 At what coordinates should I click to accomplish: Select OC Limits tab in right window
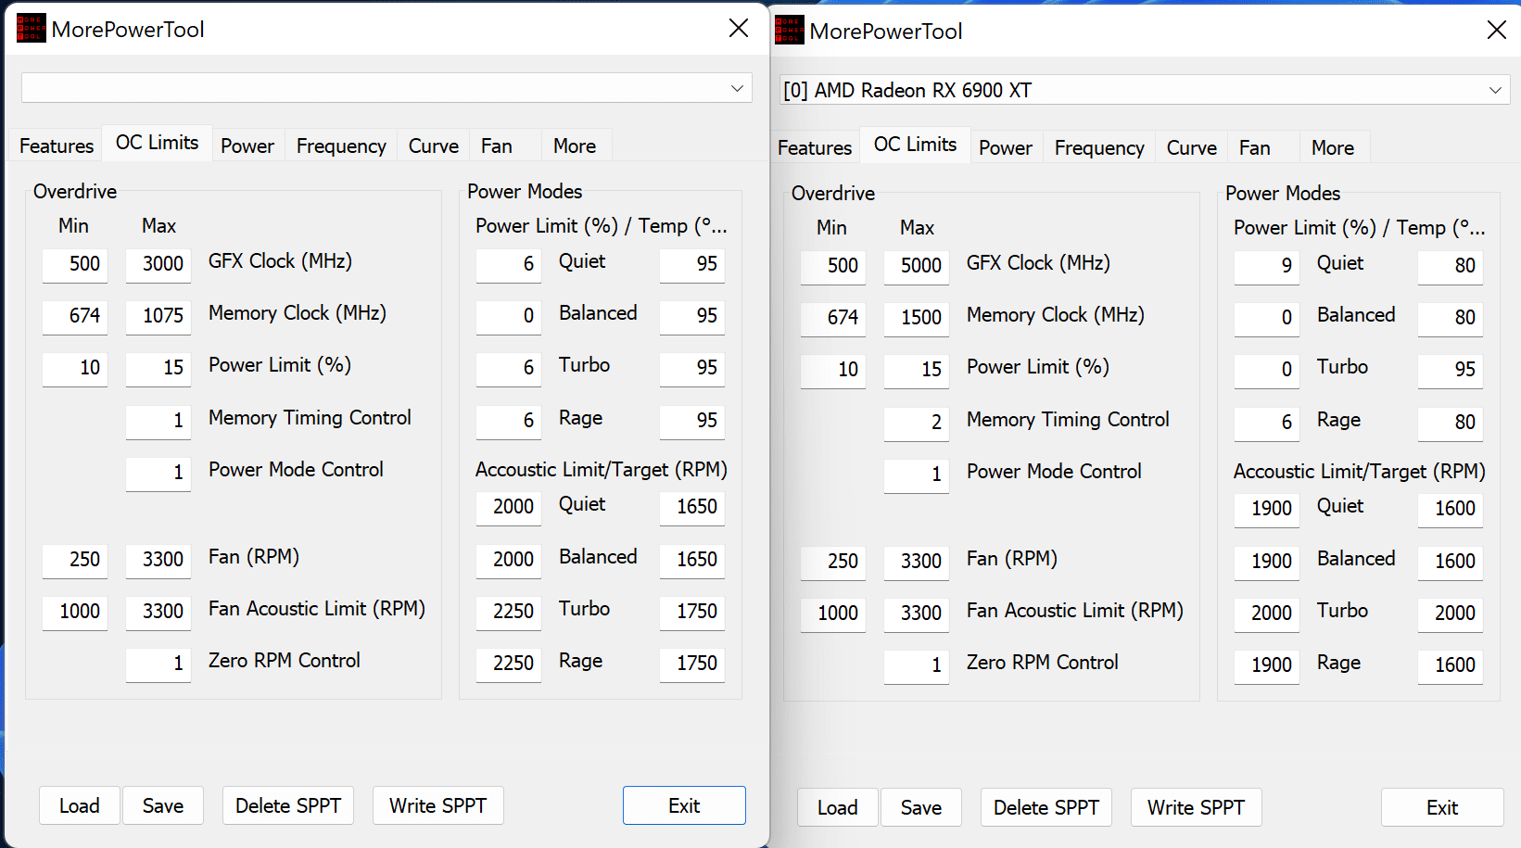coord(915,145)
